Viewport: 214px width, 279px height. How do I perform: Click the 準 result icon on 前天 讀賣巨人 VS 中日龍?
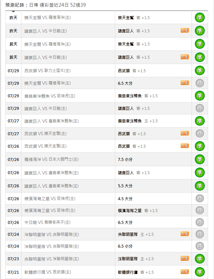[x=199, y=57]
